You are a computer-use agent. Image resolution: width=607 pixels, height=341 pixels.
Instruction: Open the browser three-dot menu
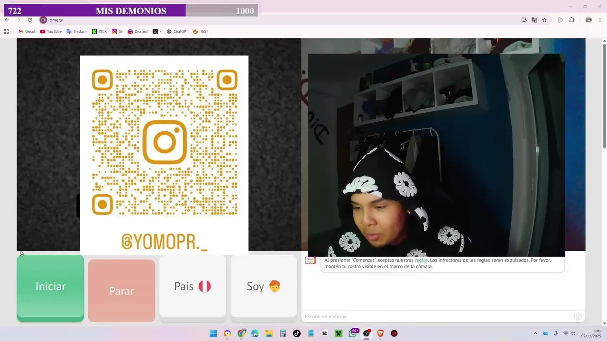tap(600, 20)
